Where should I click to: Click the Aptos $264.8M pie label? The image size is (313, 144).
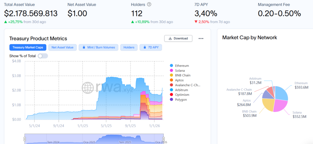pos(244,102)
